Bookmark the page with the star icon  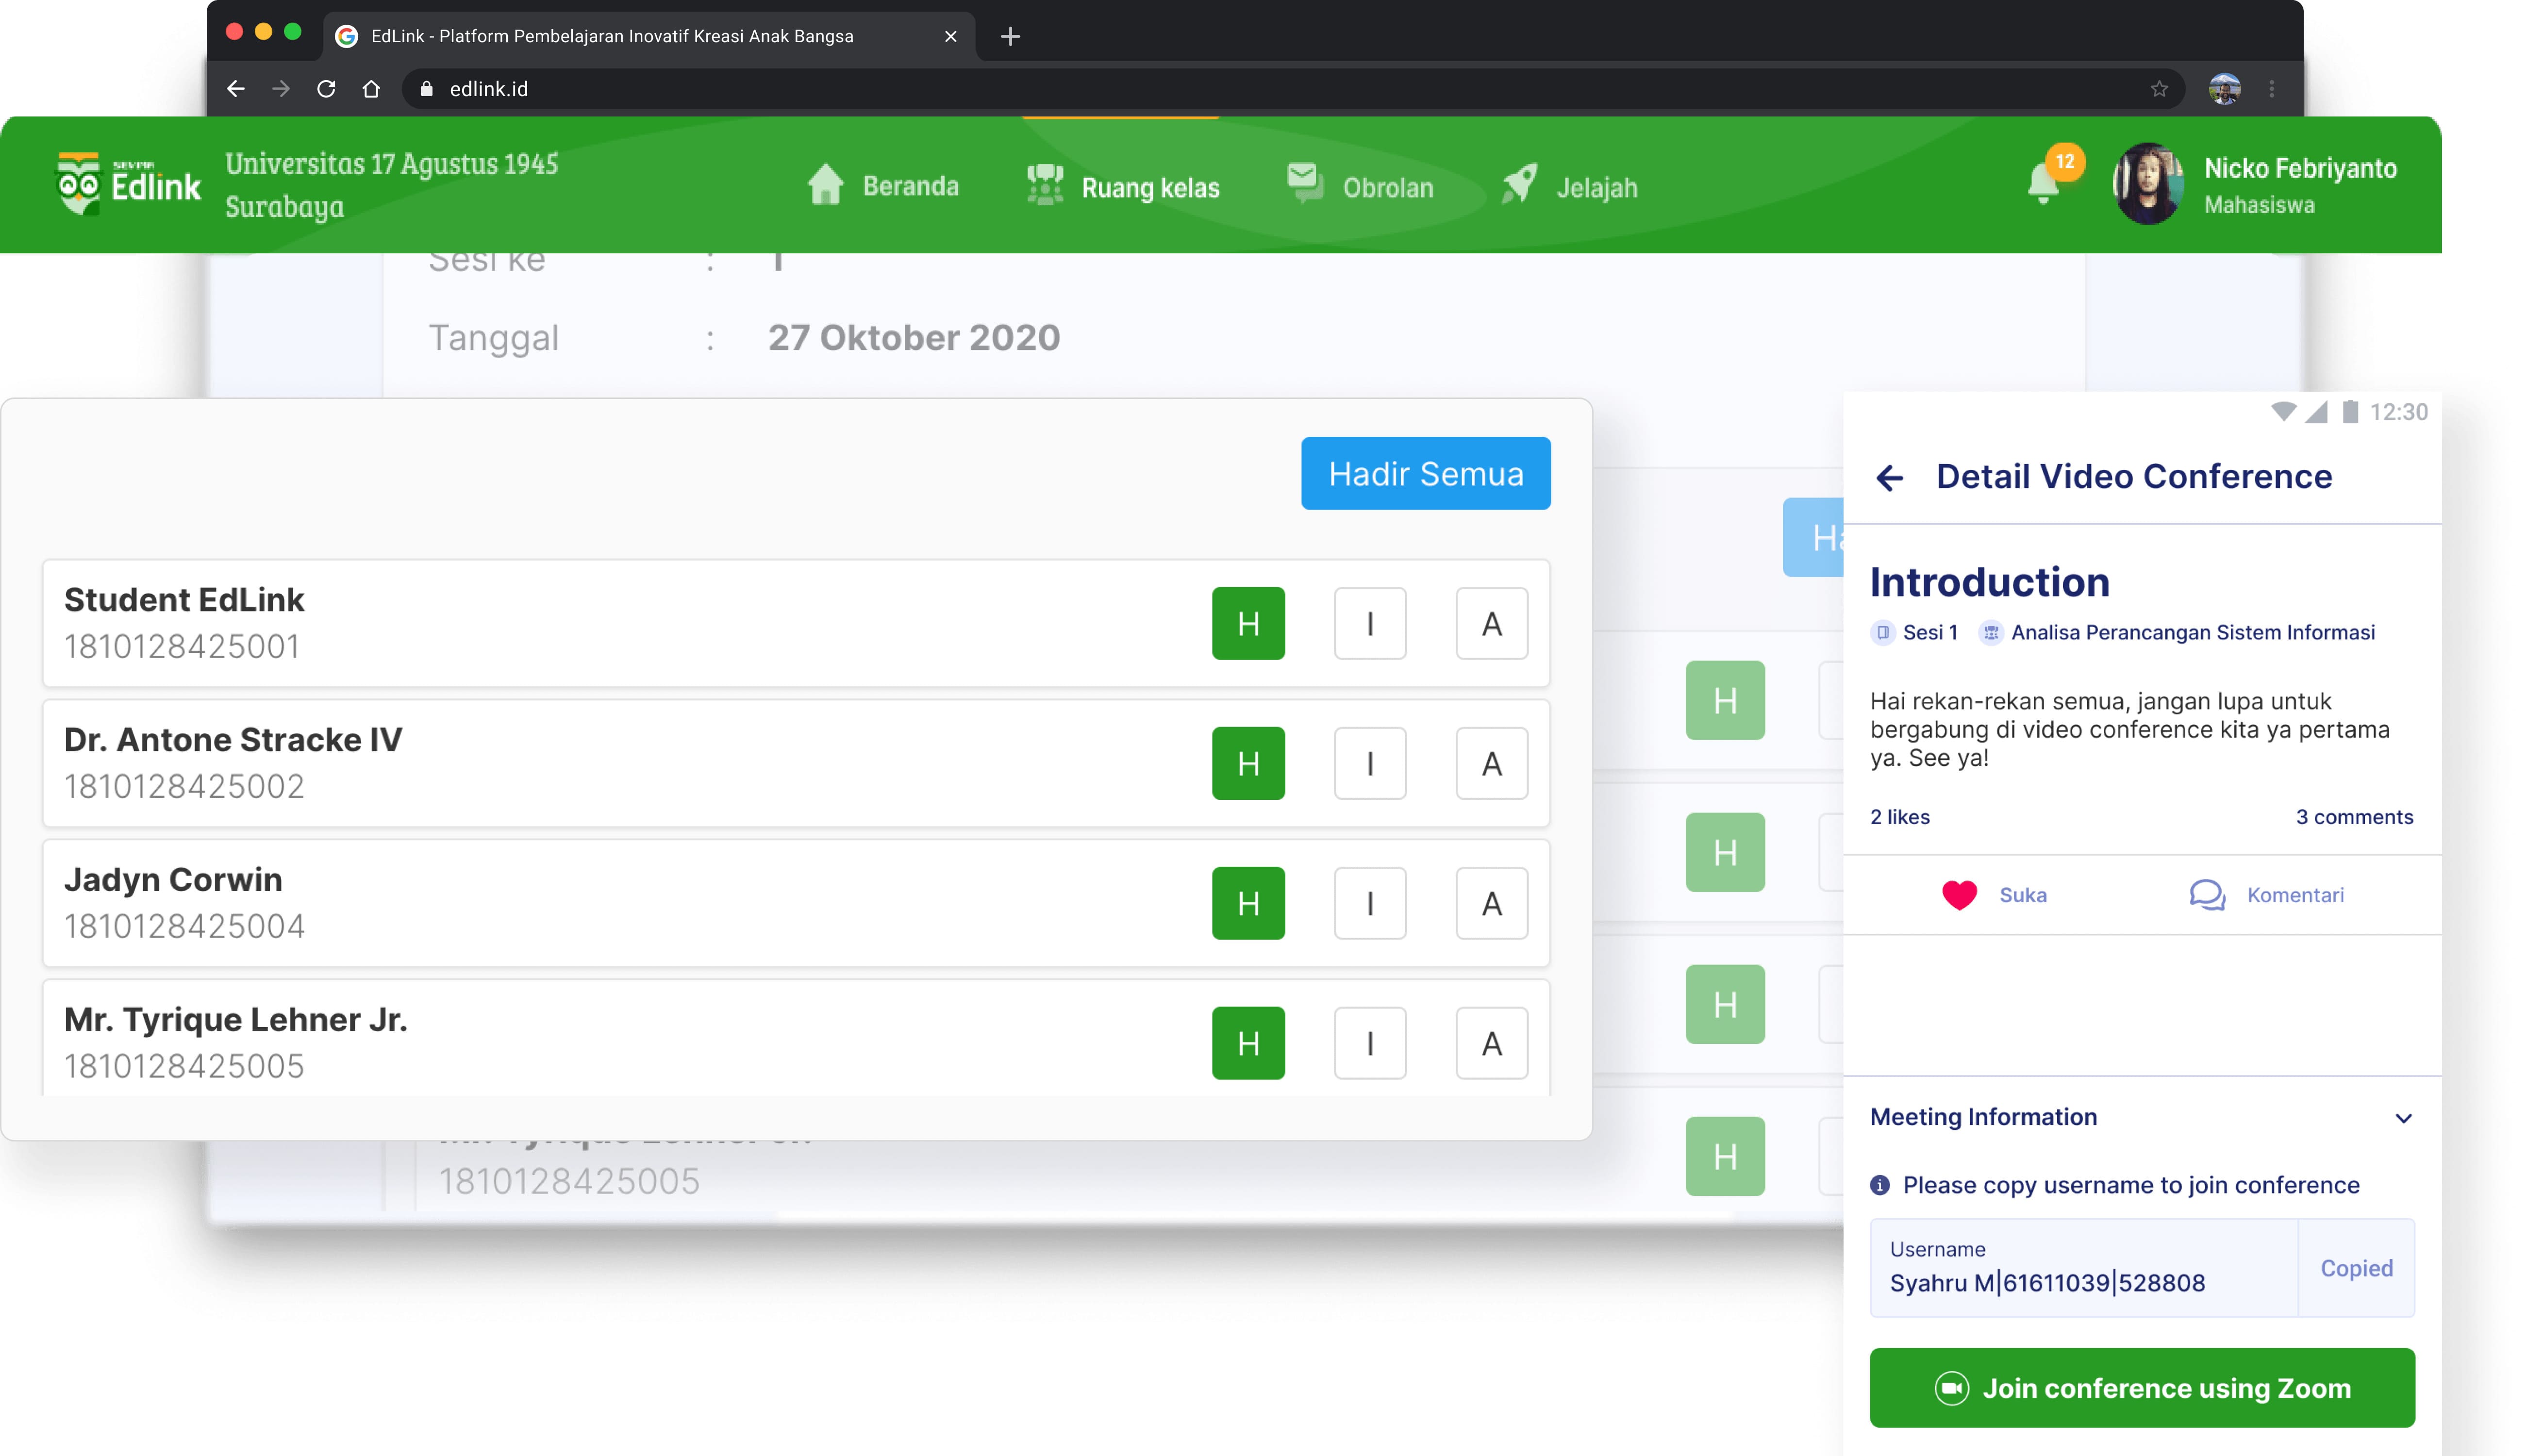(x=2159, y=89)
